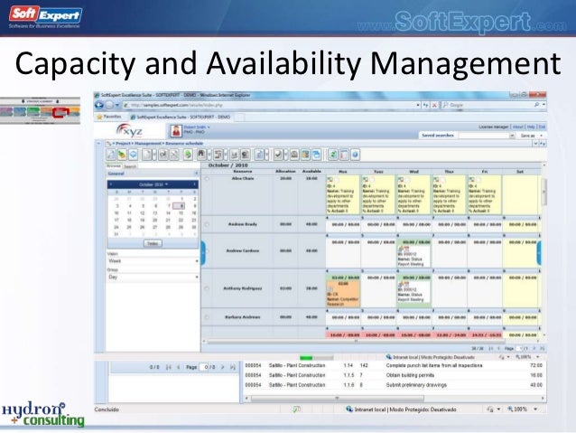Click the Submit preliminary drawings row
The image size is (576, 433).
tap(394, 385)
